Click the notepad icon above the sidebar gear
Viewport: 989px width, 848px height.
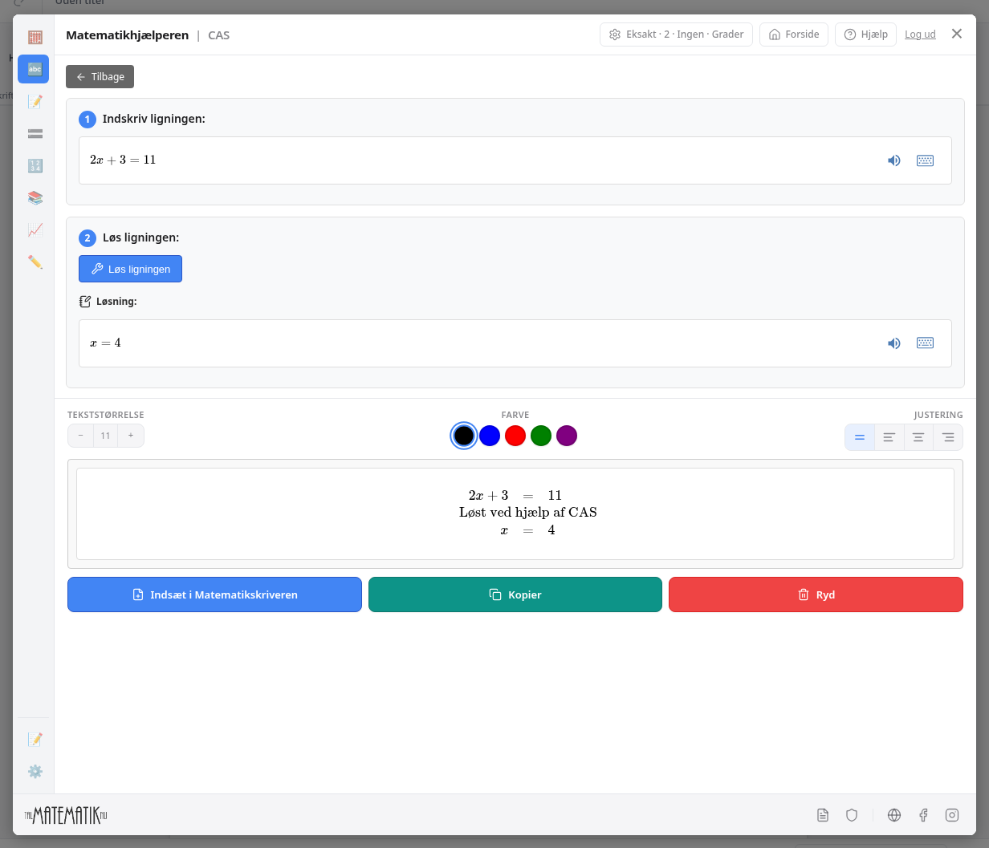[35, 739]
